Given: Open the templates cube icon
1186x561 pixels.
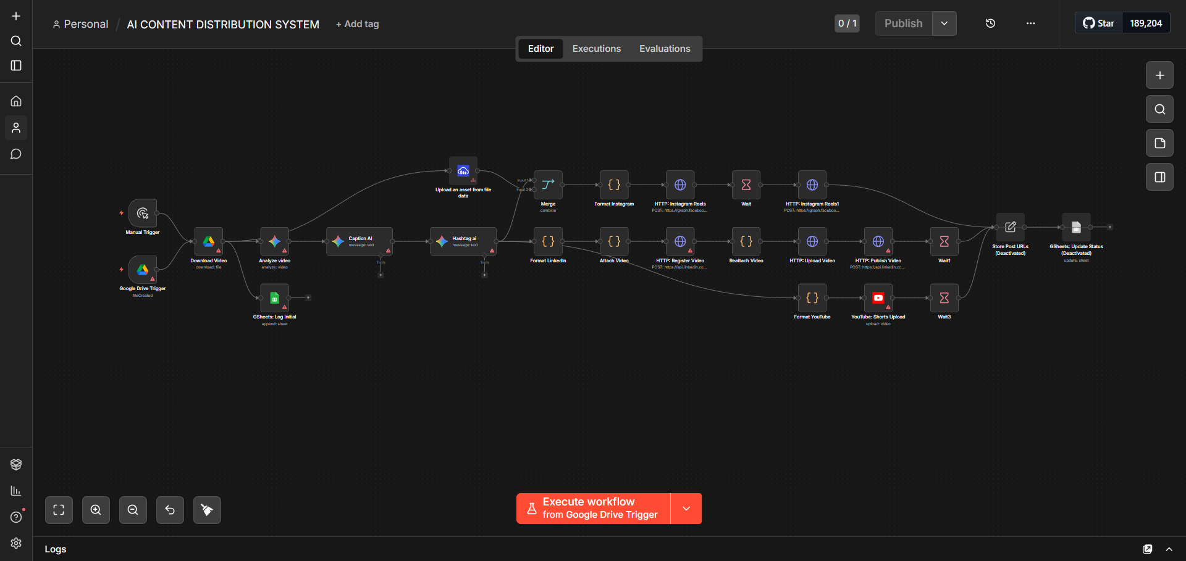Looking at the screenshot, I should 16,465.
